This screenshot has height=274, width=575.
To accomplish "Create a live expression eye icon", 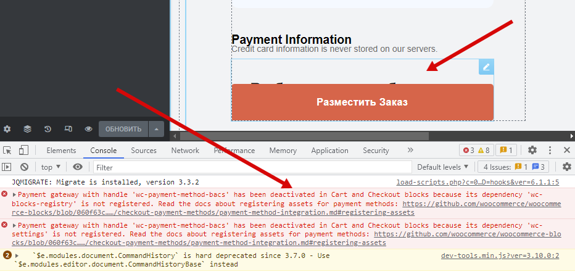I will coord(77,167).
